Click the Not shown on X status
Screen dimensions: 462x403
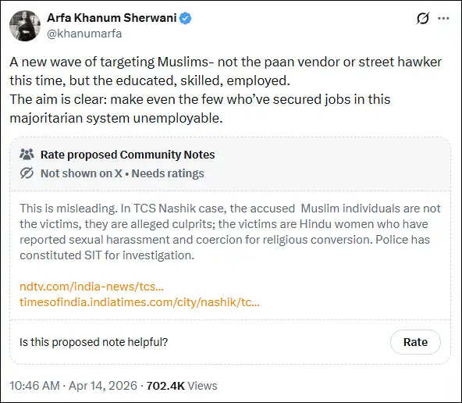pos(81,173)
